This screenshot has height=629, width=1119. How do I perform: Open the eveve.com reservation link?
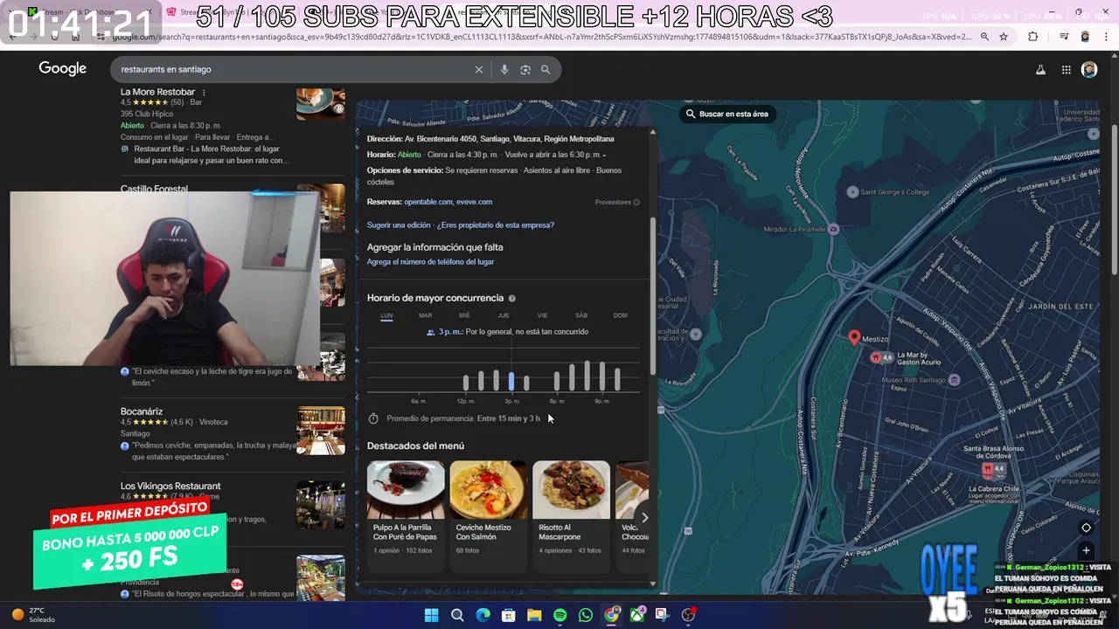click(x=474, y=202)
